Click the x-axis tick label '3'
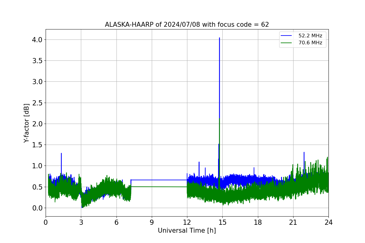 click(81, 222)
